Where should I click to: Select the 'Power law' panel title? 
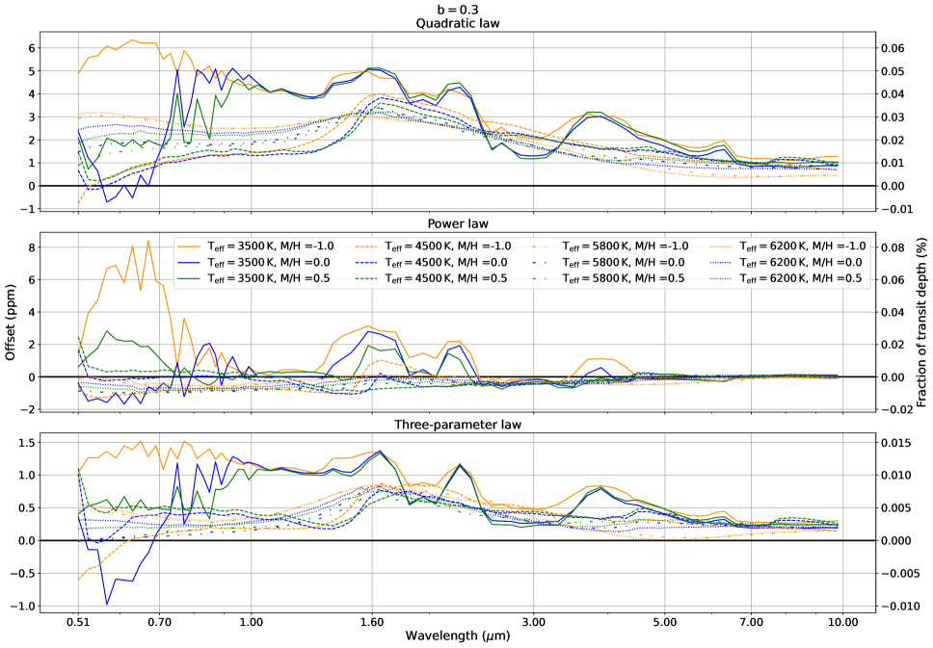(458, 223)
